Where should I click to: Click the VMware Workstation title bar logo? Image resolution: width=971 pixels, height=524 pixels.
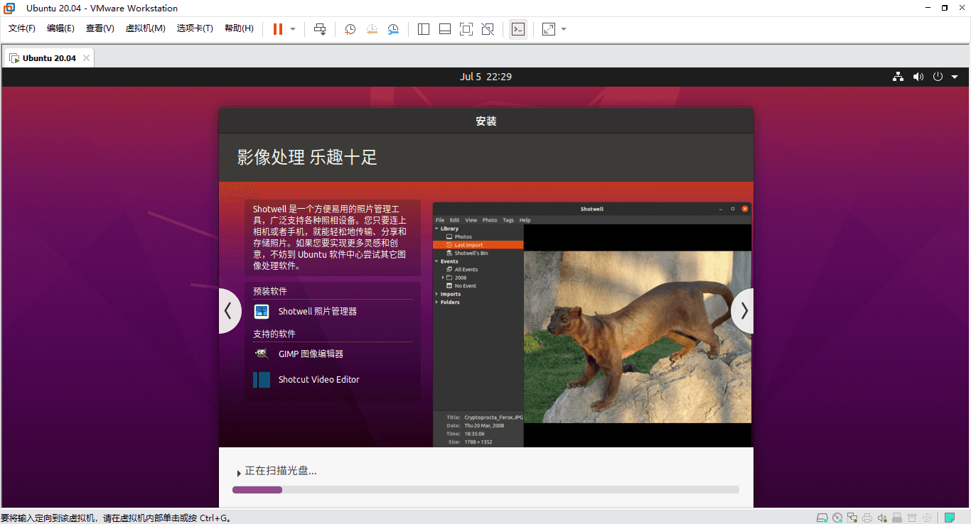click(x=9, y=8)
